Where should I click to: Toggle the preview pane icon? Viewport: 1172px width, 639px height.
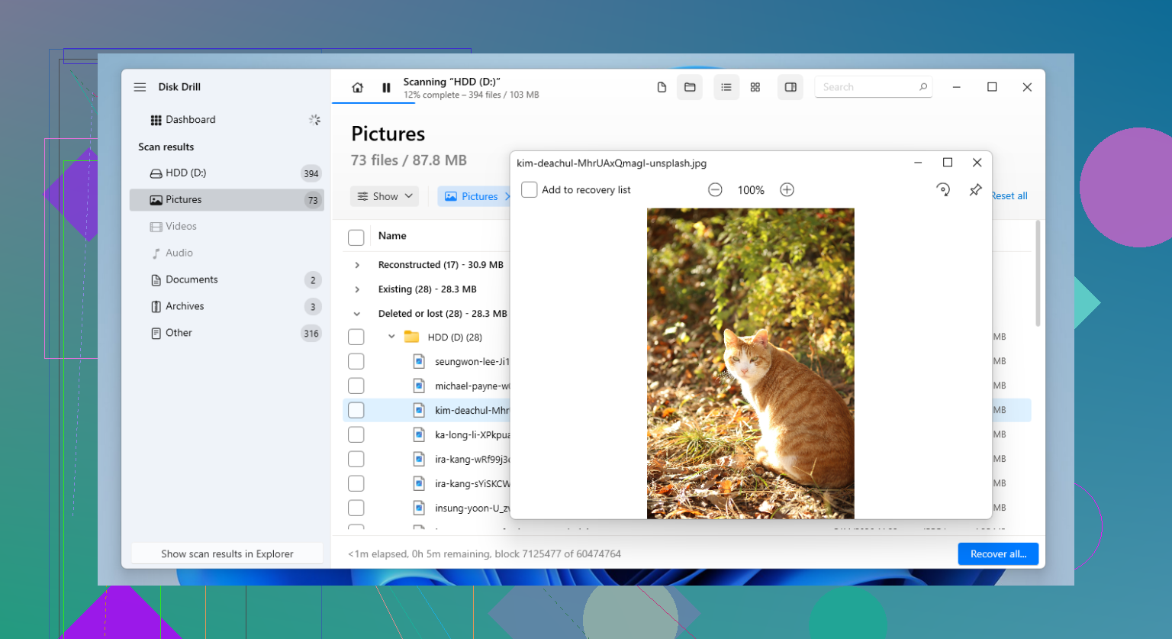pyautogui.click(x=790, y=87)
